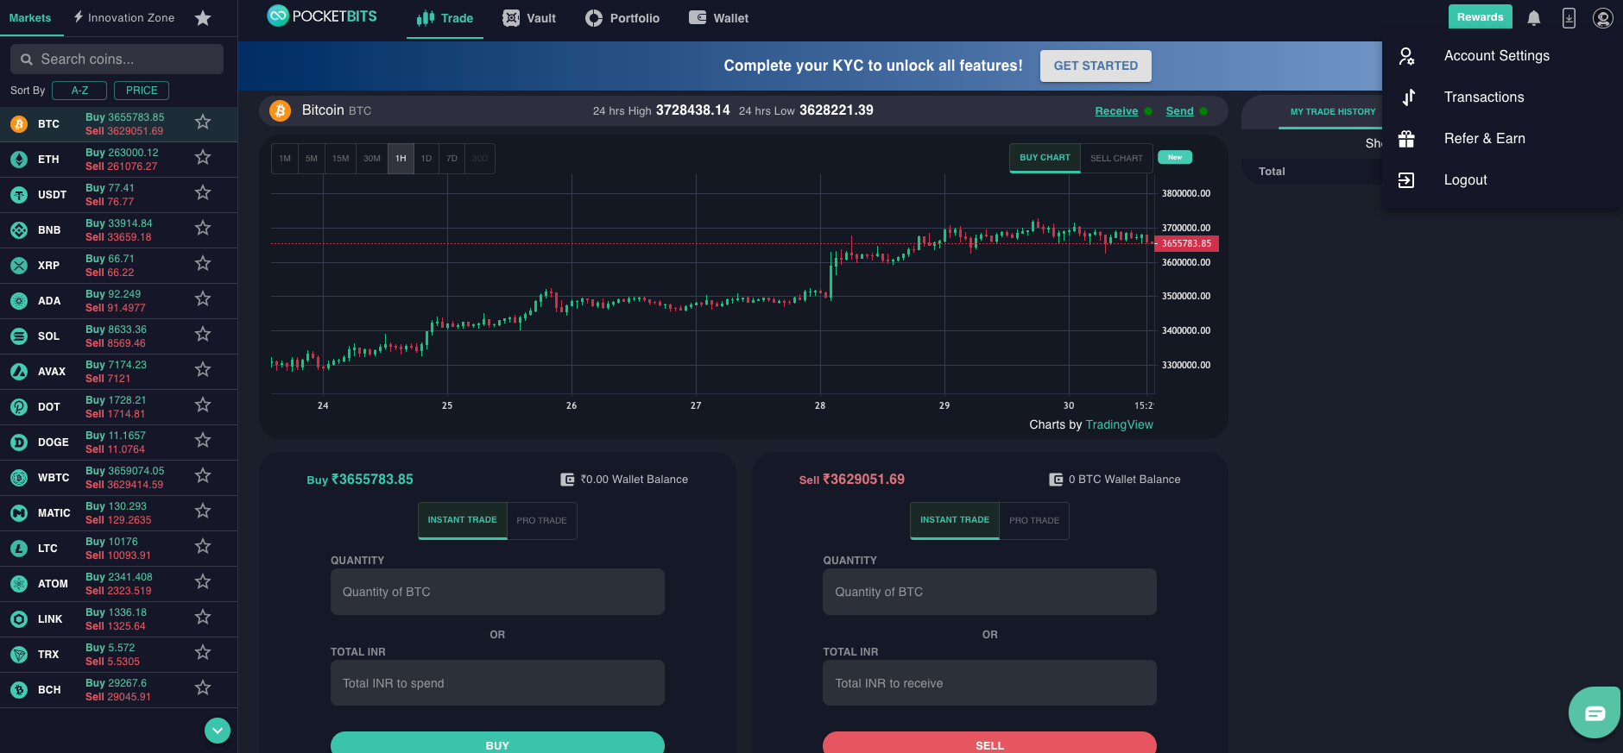
Task: Favorite LINK with its star
Action: pos(203,617)
